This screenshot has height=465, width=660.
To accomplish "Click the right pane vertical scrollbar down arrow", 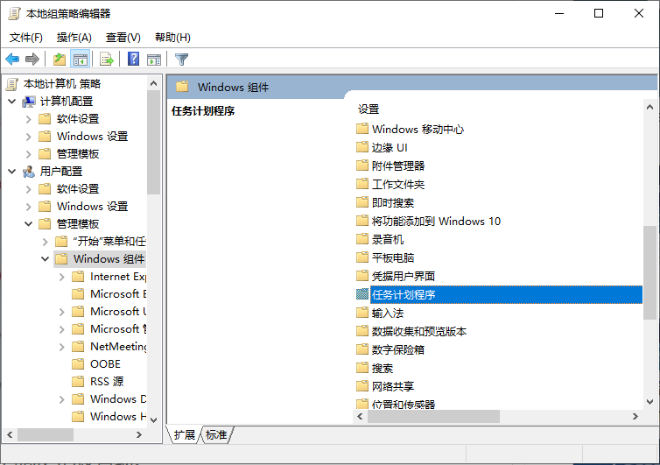I will (649, 403).
